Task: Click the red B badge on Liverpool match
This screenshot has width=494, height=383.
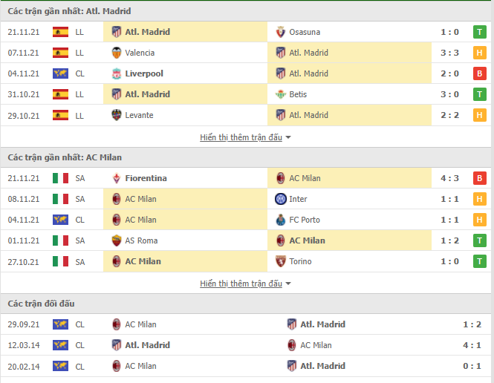Action: 479,73
